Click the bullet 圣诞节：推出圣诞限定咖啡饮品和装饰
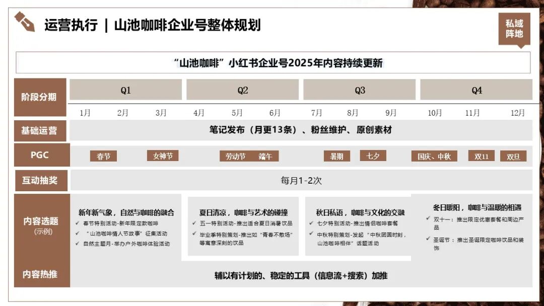Screen dimensions: 544x306 coord(479,244)
